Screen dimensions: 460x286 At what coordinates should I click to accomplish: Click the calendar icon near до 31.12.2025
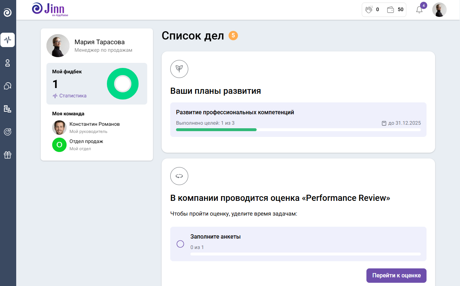(x=384, y=123)
